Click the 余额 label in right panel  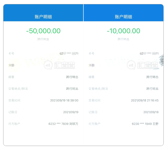click(x=91, y=65)
